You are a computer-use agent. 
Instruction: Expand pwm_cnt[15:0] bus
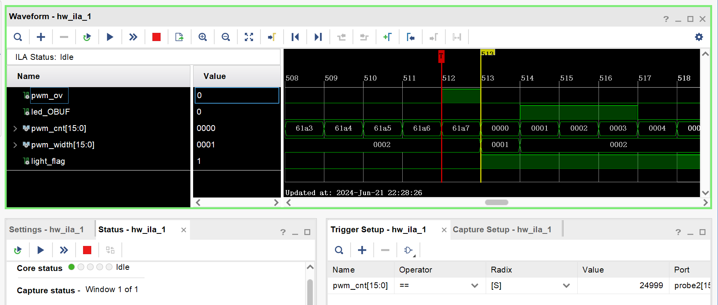tap(15, 128)
